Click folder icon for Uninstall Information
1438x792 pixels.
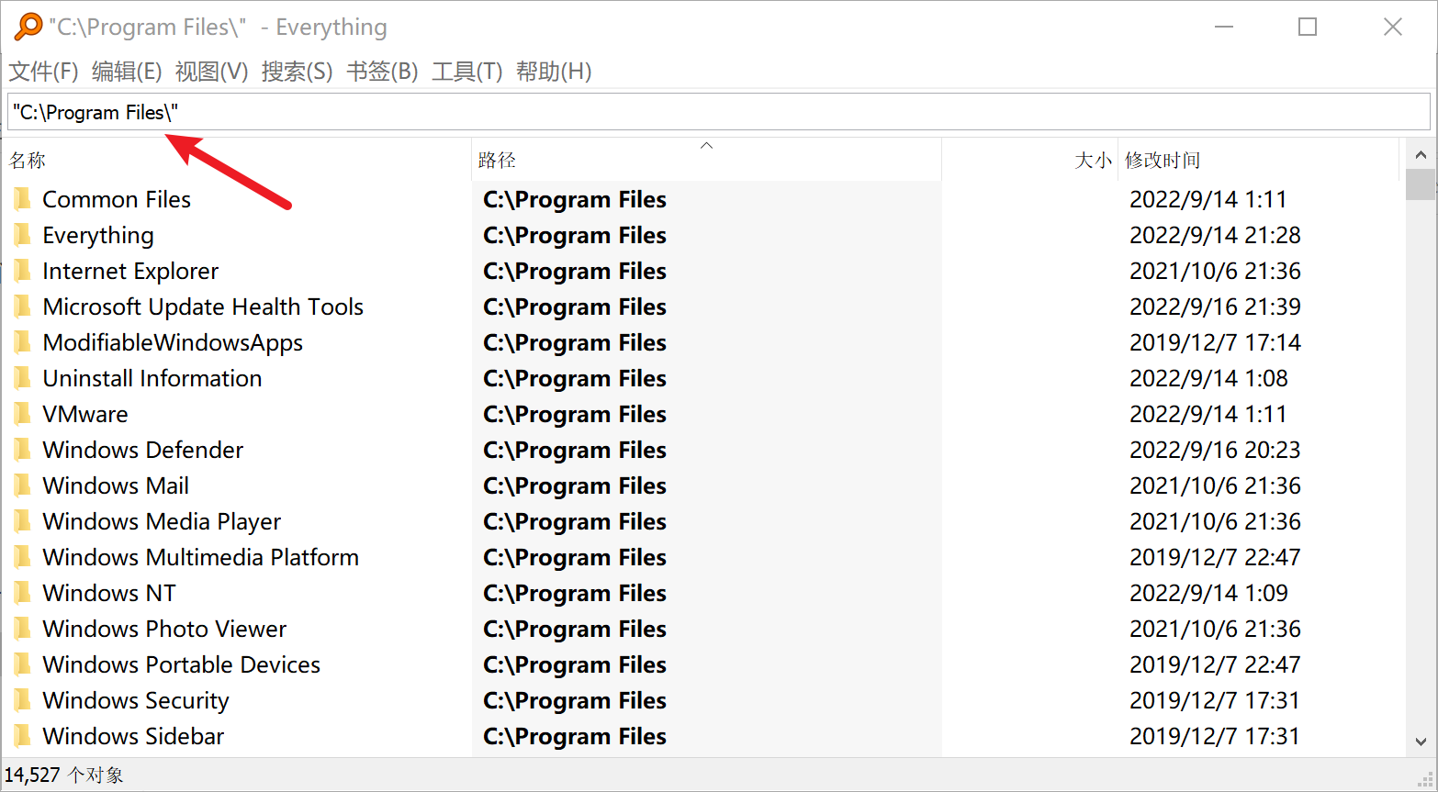click(23, 378)
